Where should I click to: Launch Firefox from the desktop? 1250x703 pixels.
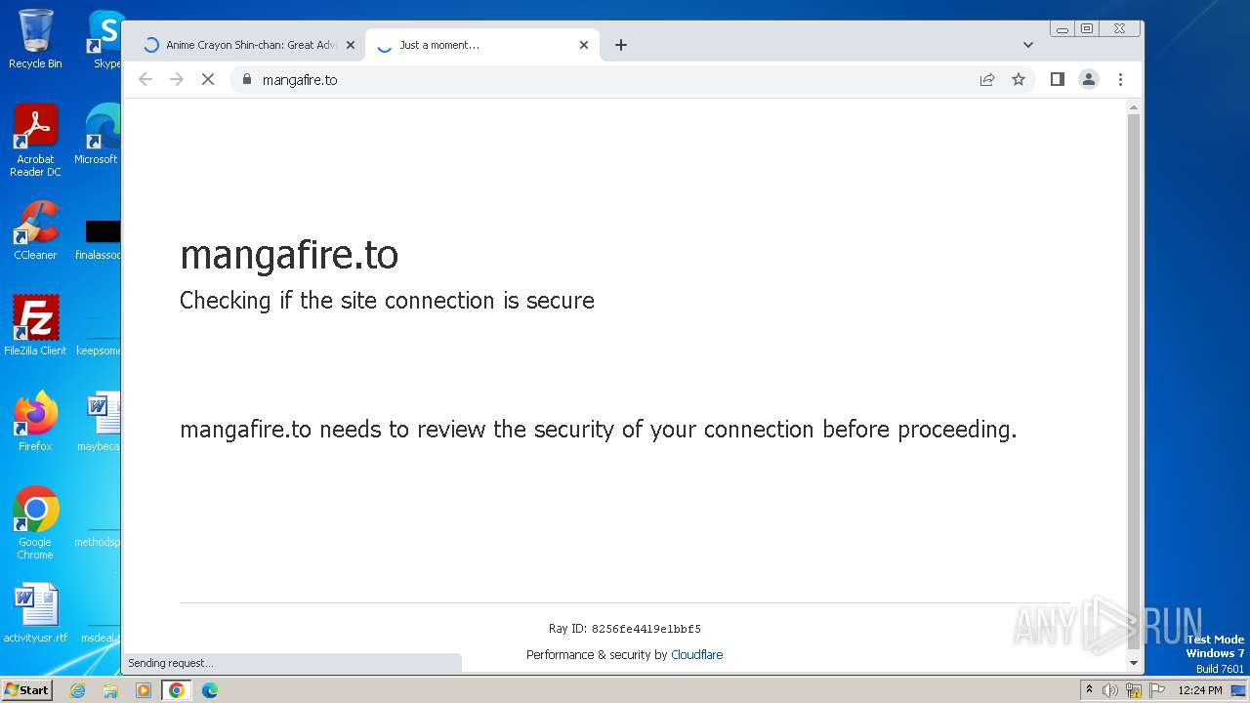[x=35, y=422]
